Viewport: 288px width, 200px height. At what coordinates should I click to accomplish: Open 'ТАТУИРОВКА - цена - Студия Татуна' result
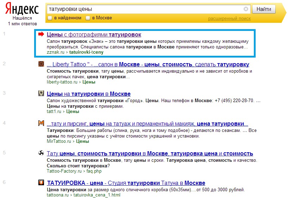click(x=126, y=183)
